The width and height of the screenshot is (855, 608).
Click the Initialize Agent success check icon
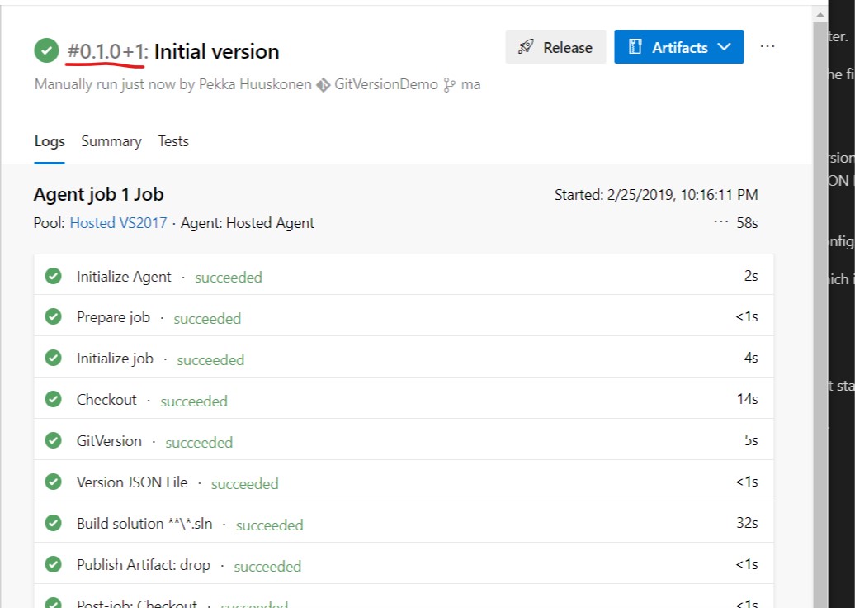pos(53,276)
